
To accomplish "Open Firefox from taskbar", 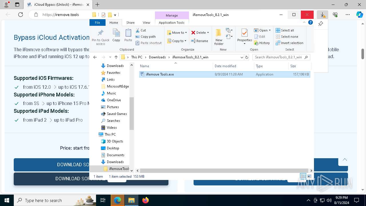I will coord(146,200).
